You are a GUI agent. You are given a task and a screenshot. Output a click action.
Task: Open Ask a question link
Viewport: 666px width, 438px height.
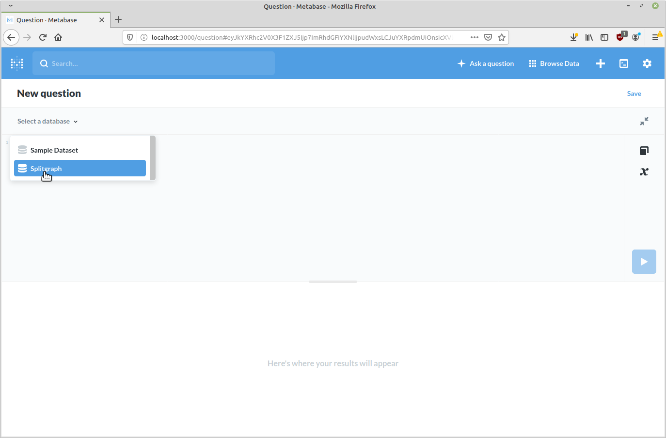coord(486,63)
